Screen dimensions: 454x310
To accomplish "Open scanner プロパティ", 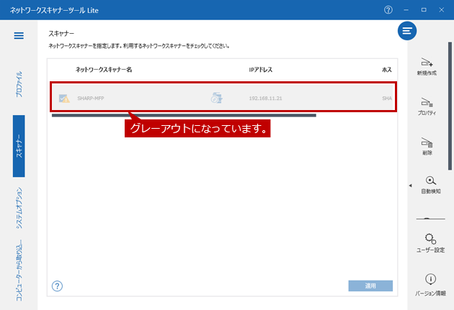I will coord(427,106).
